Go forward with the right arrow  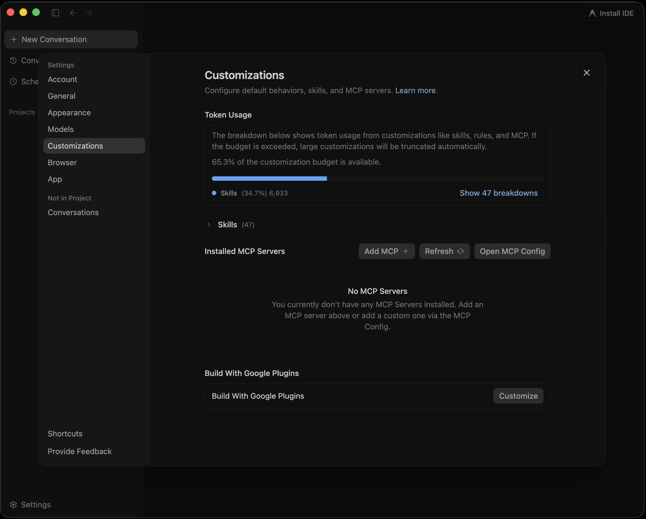(89, 12)
